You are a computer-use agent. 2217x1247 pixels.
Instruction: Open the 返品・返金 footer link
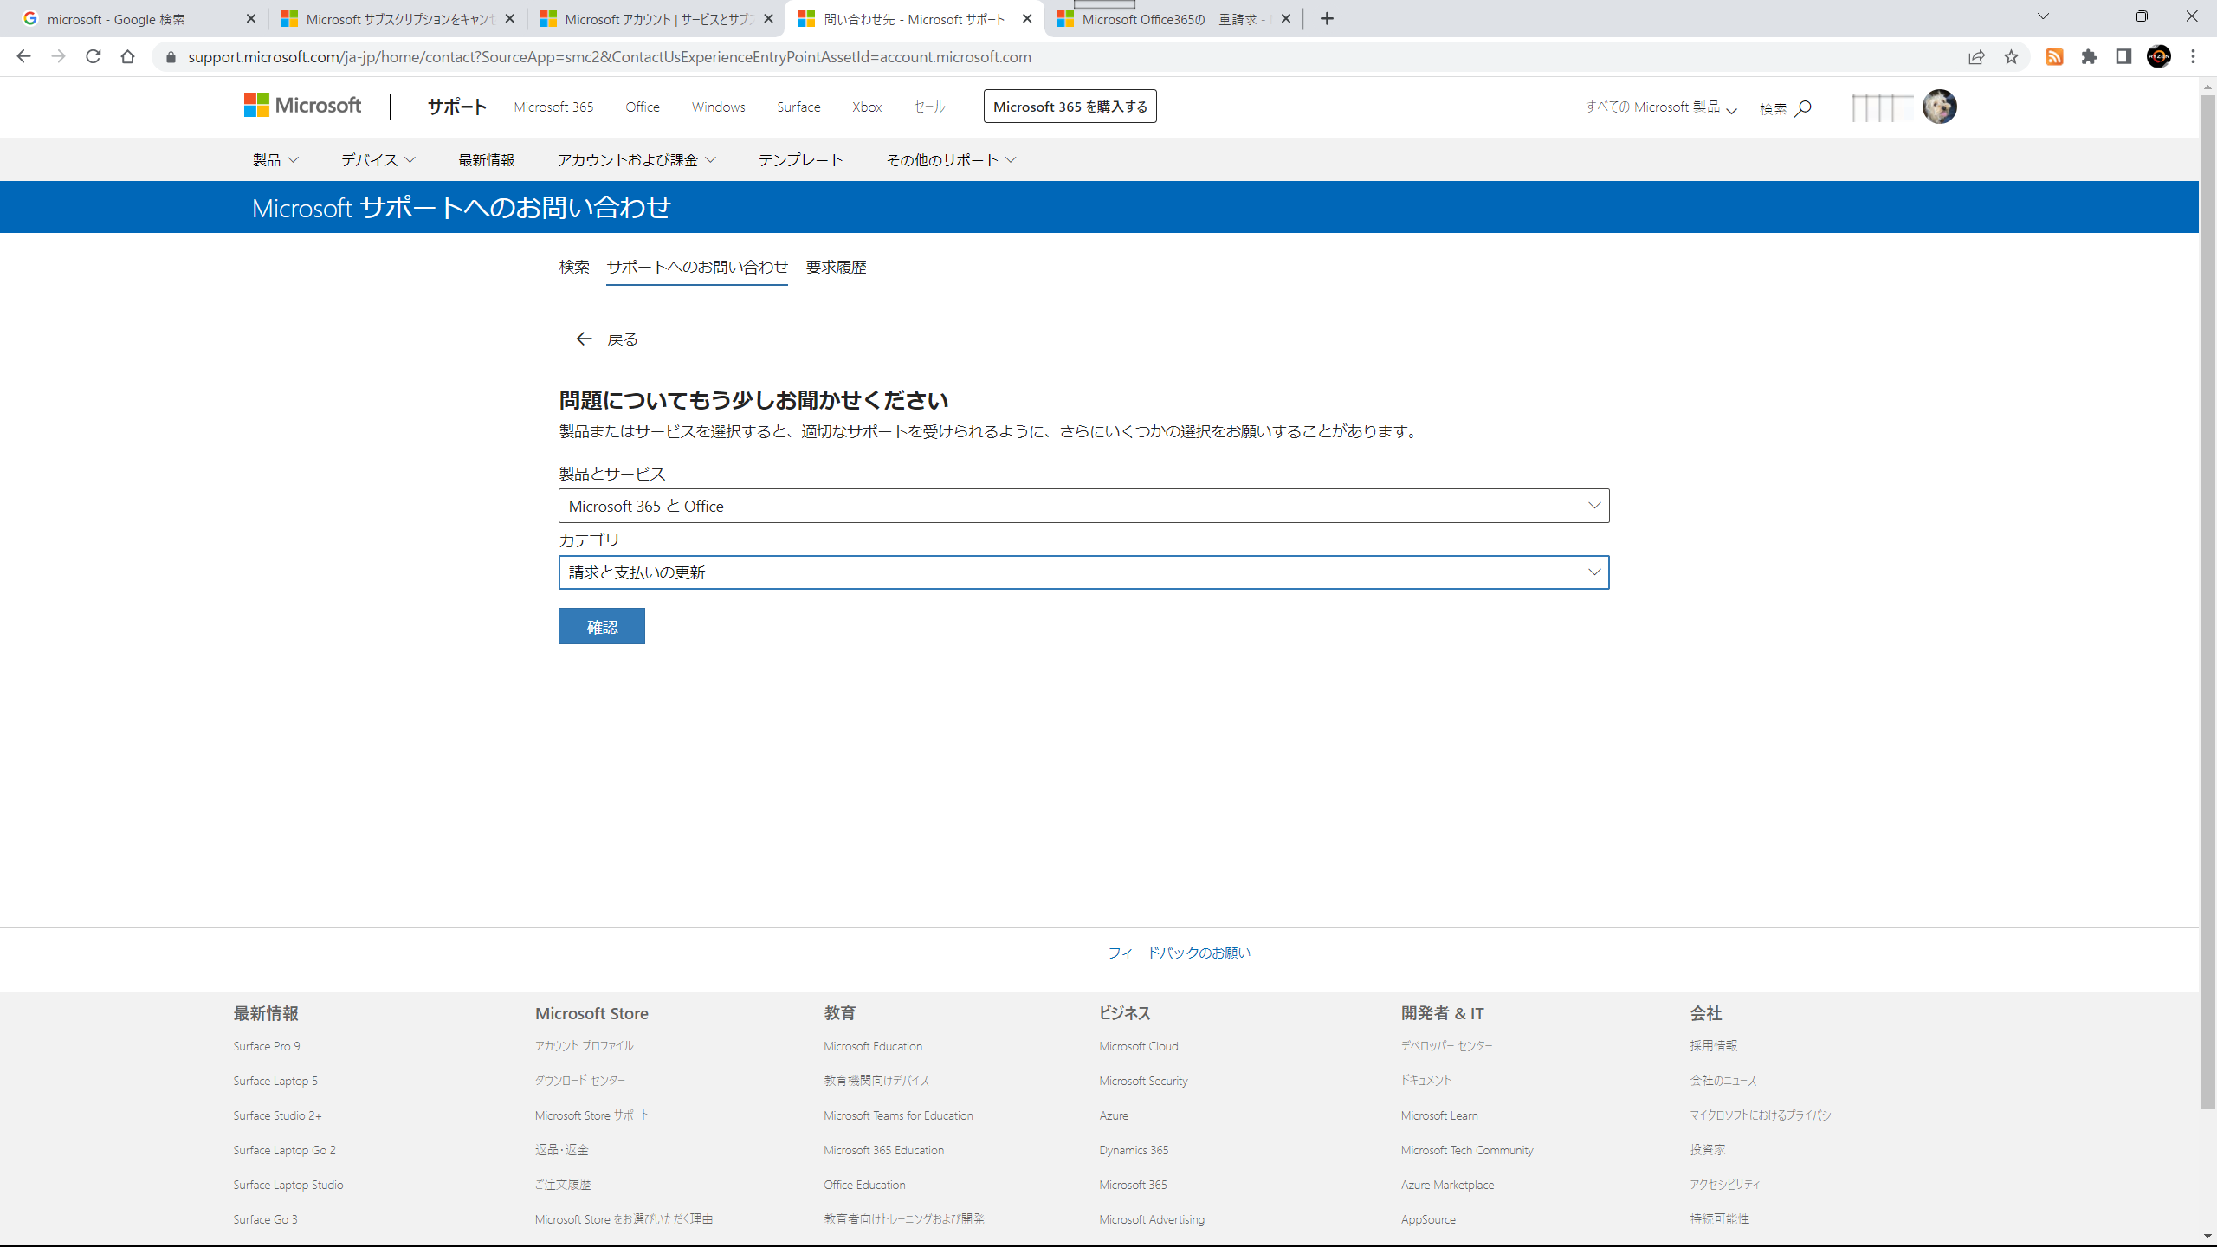tap(561, 1150)
